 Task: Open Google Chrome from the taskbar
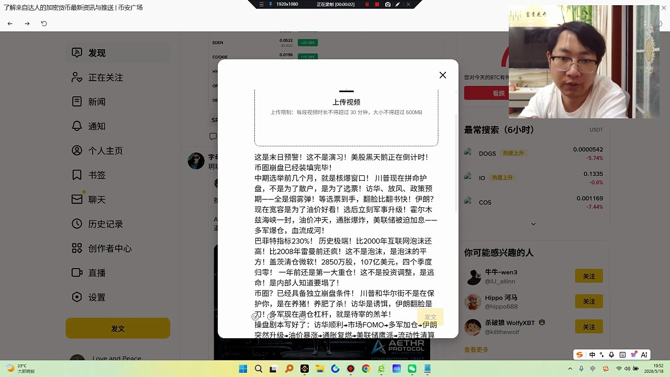366,369
